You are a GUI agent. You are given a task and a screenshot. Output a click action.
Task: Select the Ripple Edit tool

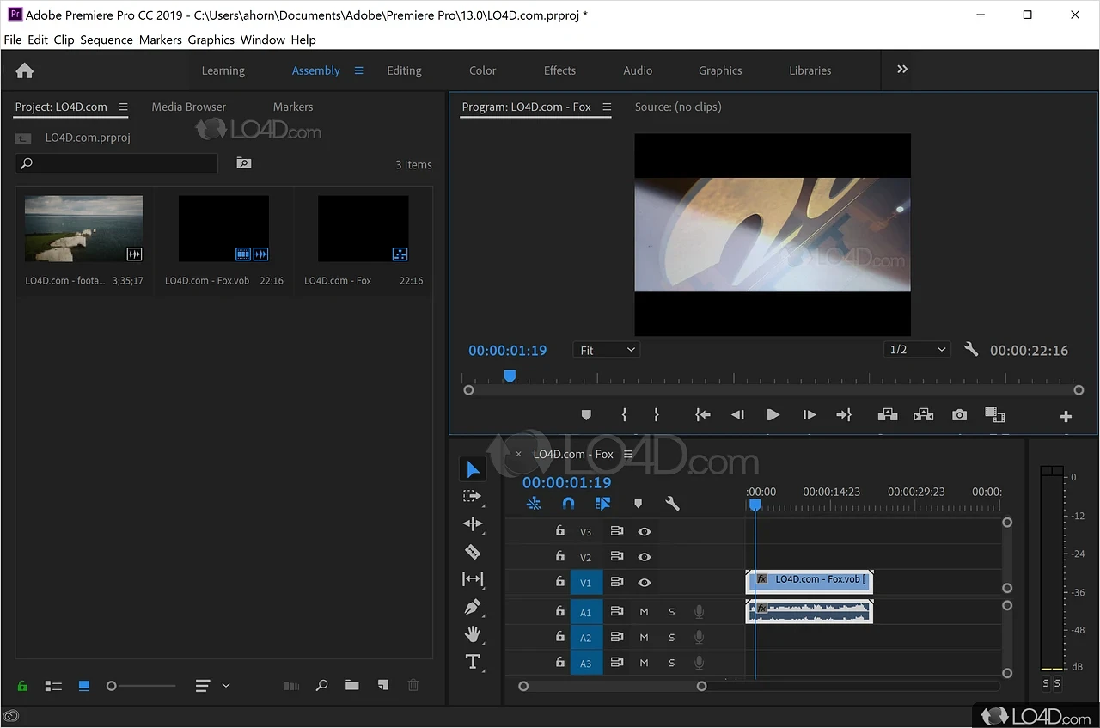click(473, 523)
